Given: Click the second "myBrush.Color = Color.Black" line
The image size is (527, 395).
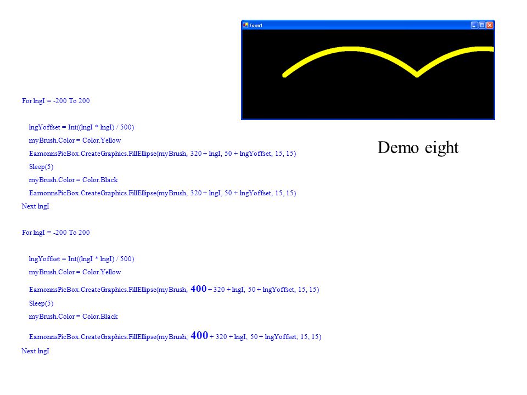Looking at the screenshot, I should pyautogui.click(x=73, y=317).
